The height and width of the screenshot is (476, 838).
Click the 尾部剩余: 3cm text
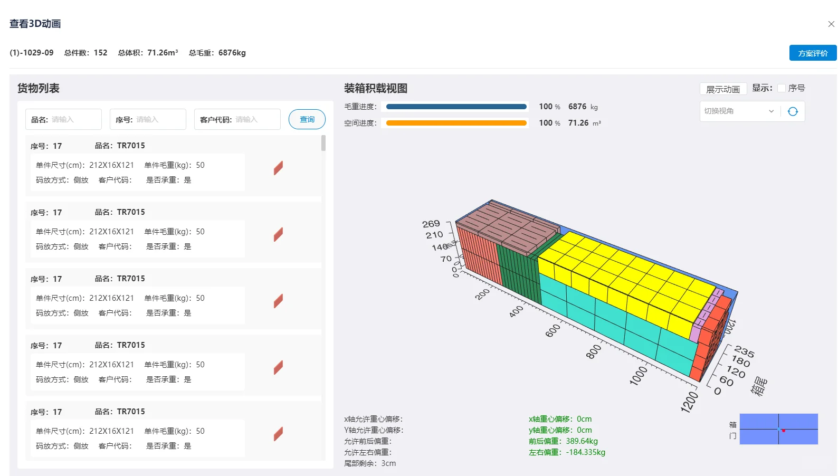coord(370,463)
